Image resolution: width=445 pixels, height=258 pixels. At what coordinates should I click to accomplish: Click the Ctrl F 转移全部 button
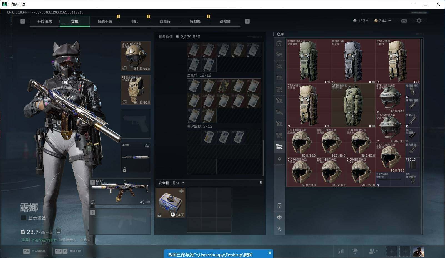tap(68, 251)
